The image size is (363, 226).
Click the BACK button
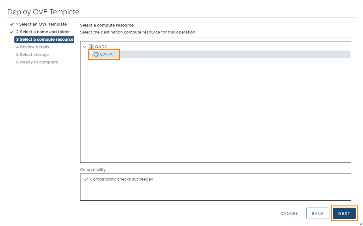[x=317, y=213]
